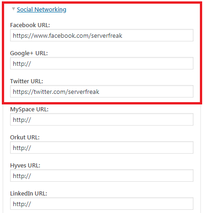Screen dimensions: 204x213
Task: Click the 'Google+ URL:' label
Action: pos(29,53)
